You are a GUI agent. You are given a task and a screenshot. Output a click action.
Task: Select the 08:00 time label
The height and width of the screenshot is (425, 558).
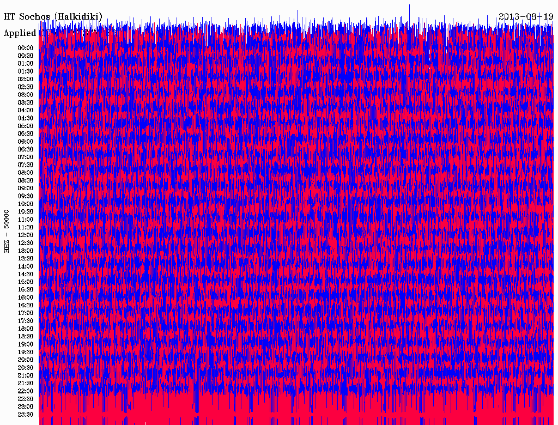tap(25, 173)
